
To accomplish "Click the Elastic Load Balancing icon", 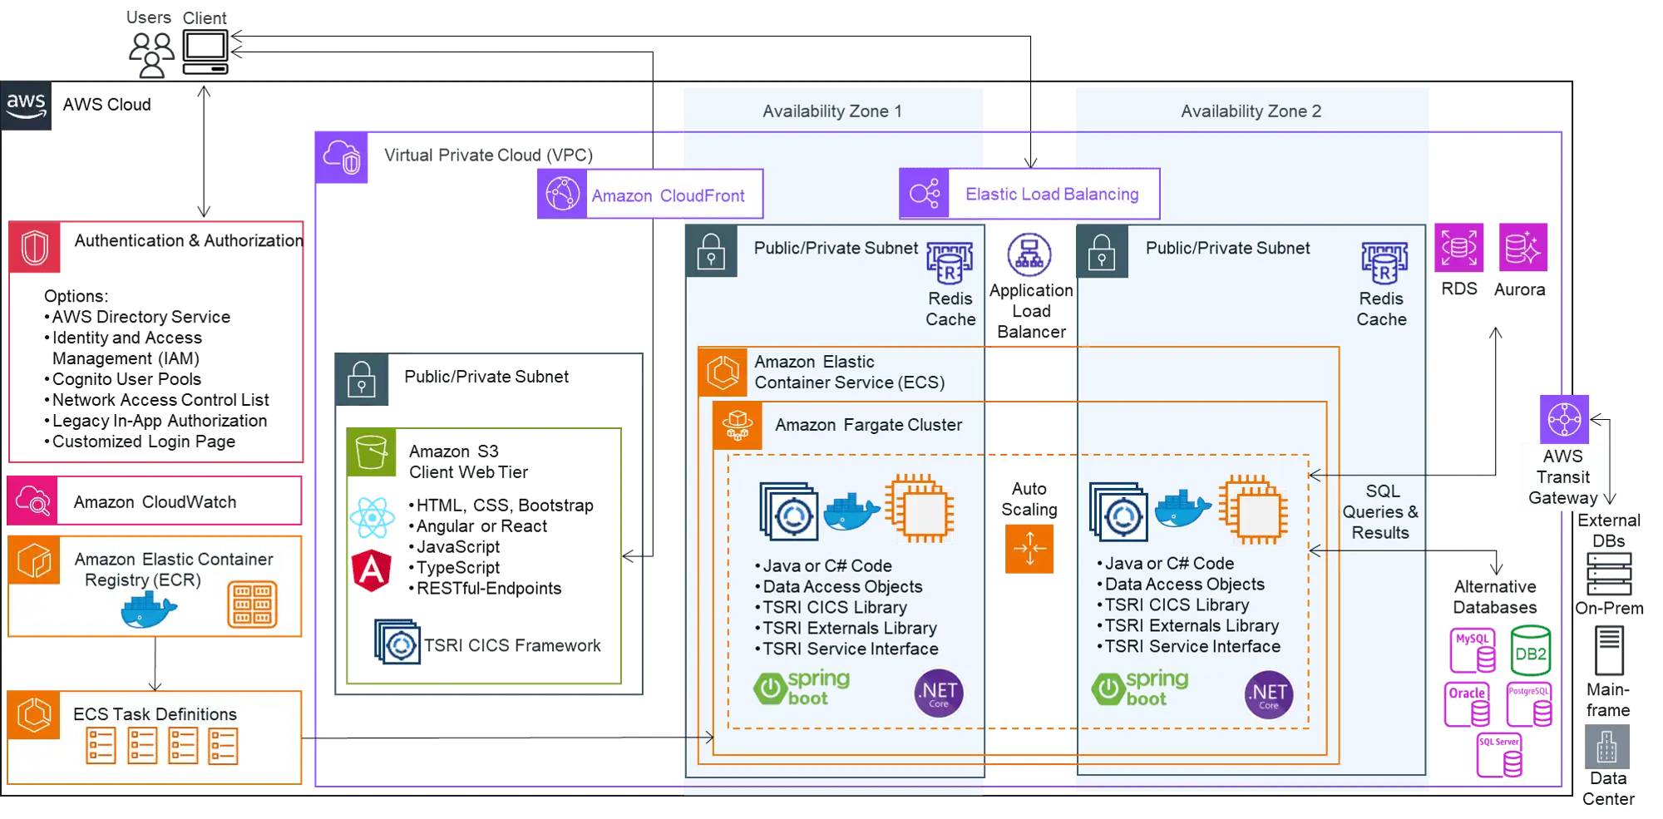I will point(925,194).
